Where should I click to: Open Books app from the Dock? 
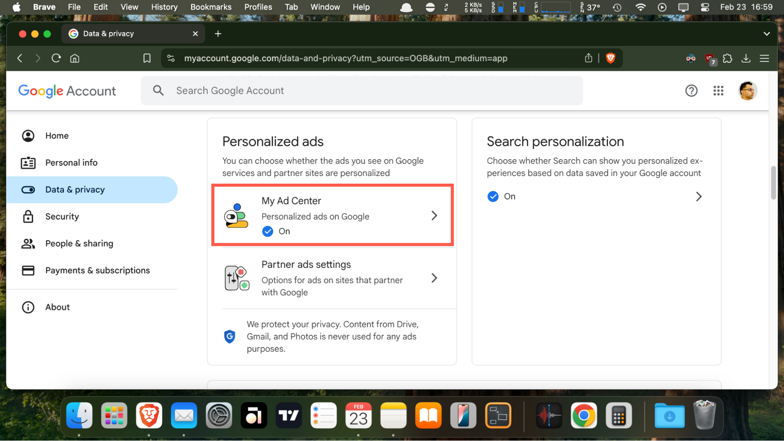428,416
